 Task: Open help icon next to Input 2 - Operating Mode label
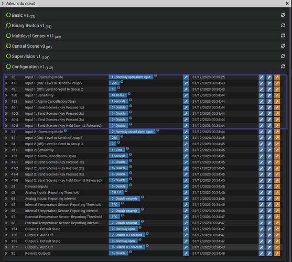pyautogui.click(x=65, y=130)
